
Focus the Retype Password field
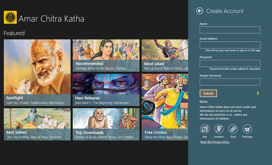[x=230, y=82]
